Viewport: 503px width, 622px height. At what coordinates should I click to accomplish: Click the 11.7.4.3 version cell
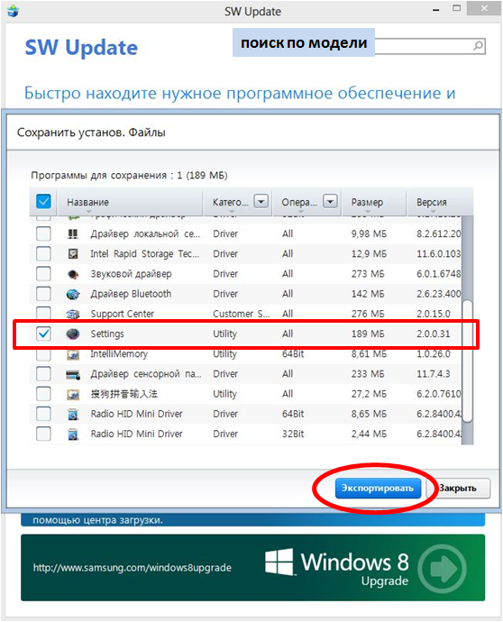coord(434,374)
